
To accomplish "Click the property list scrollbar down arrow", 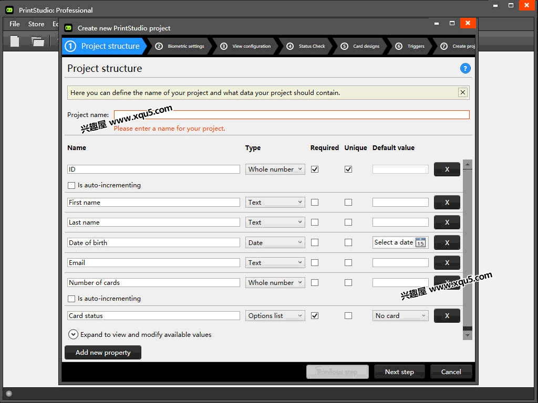I will (467, 335).
